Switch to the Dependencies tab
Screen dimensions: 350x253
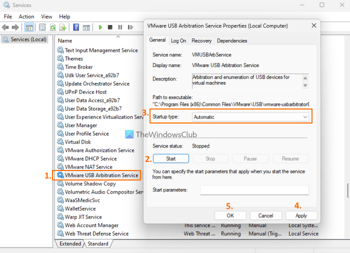coord(232,40)
